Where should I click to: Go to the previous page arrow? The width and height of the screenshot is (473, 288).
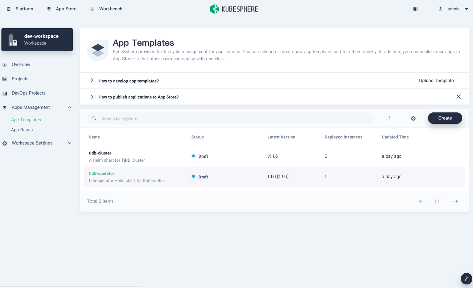[422, 201]
